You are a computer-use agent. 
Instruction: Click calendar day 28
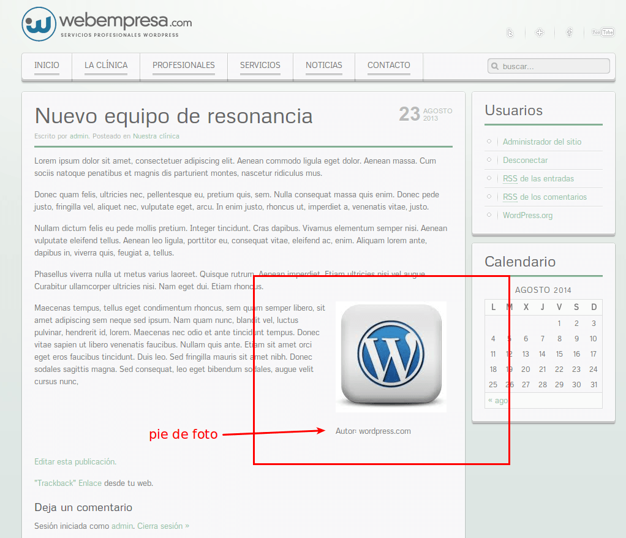(543, 385)
